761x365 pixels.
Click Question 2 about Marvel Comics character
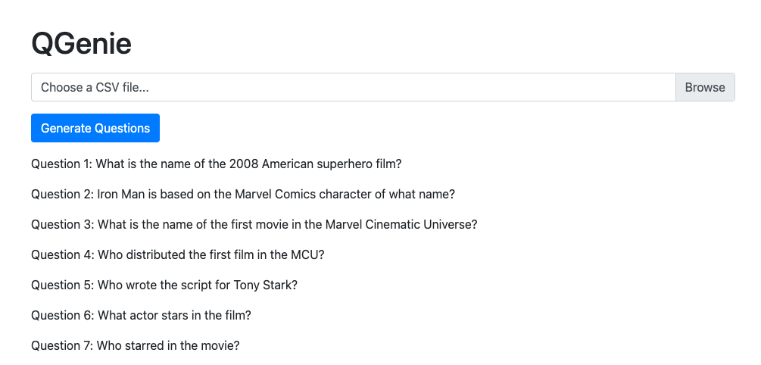click(242, 194)
